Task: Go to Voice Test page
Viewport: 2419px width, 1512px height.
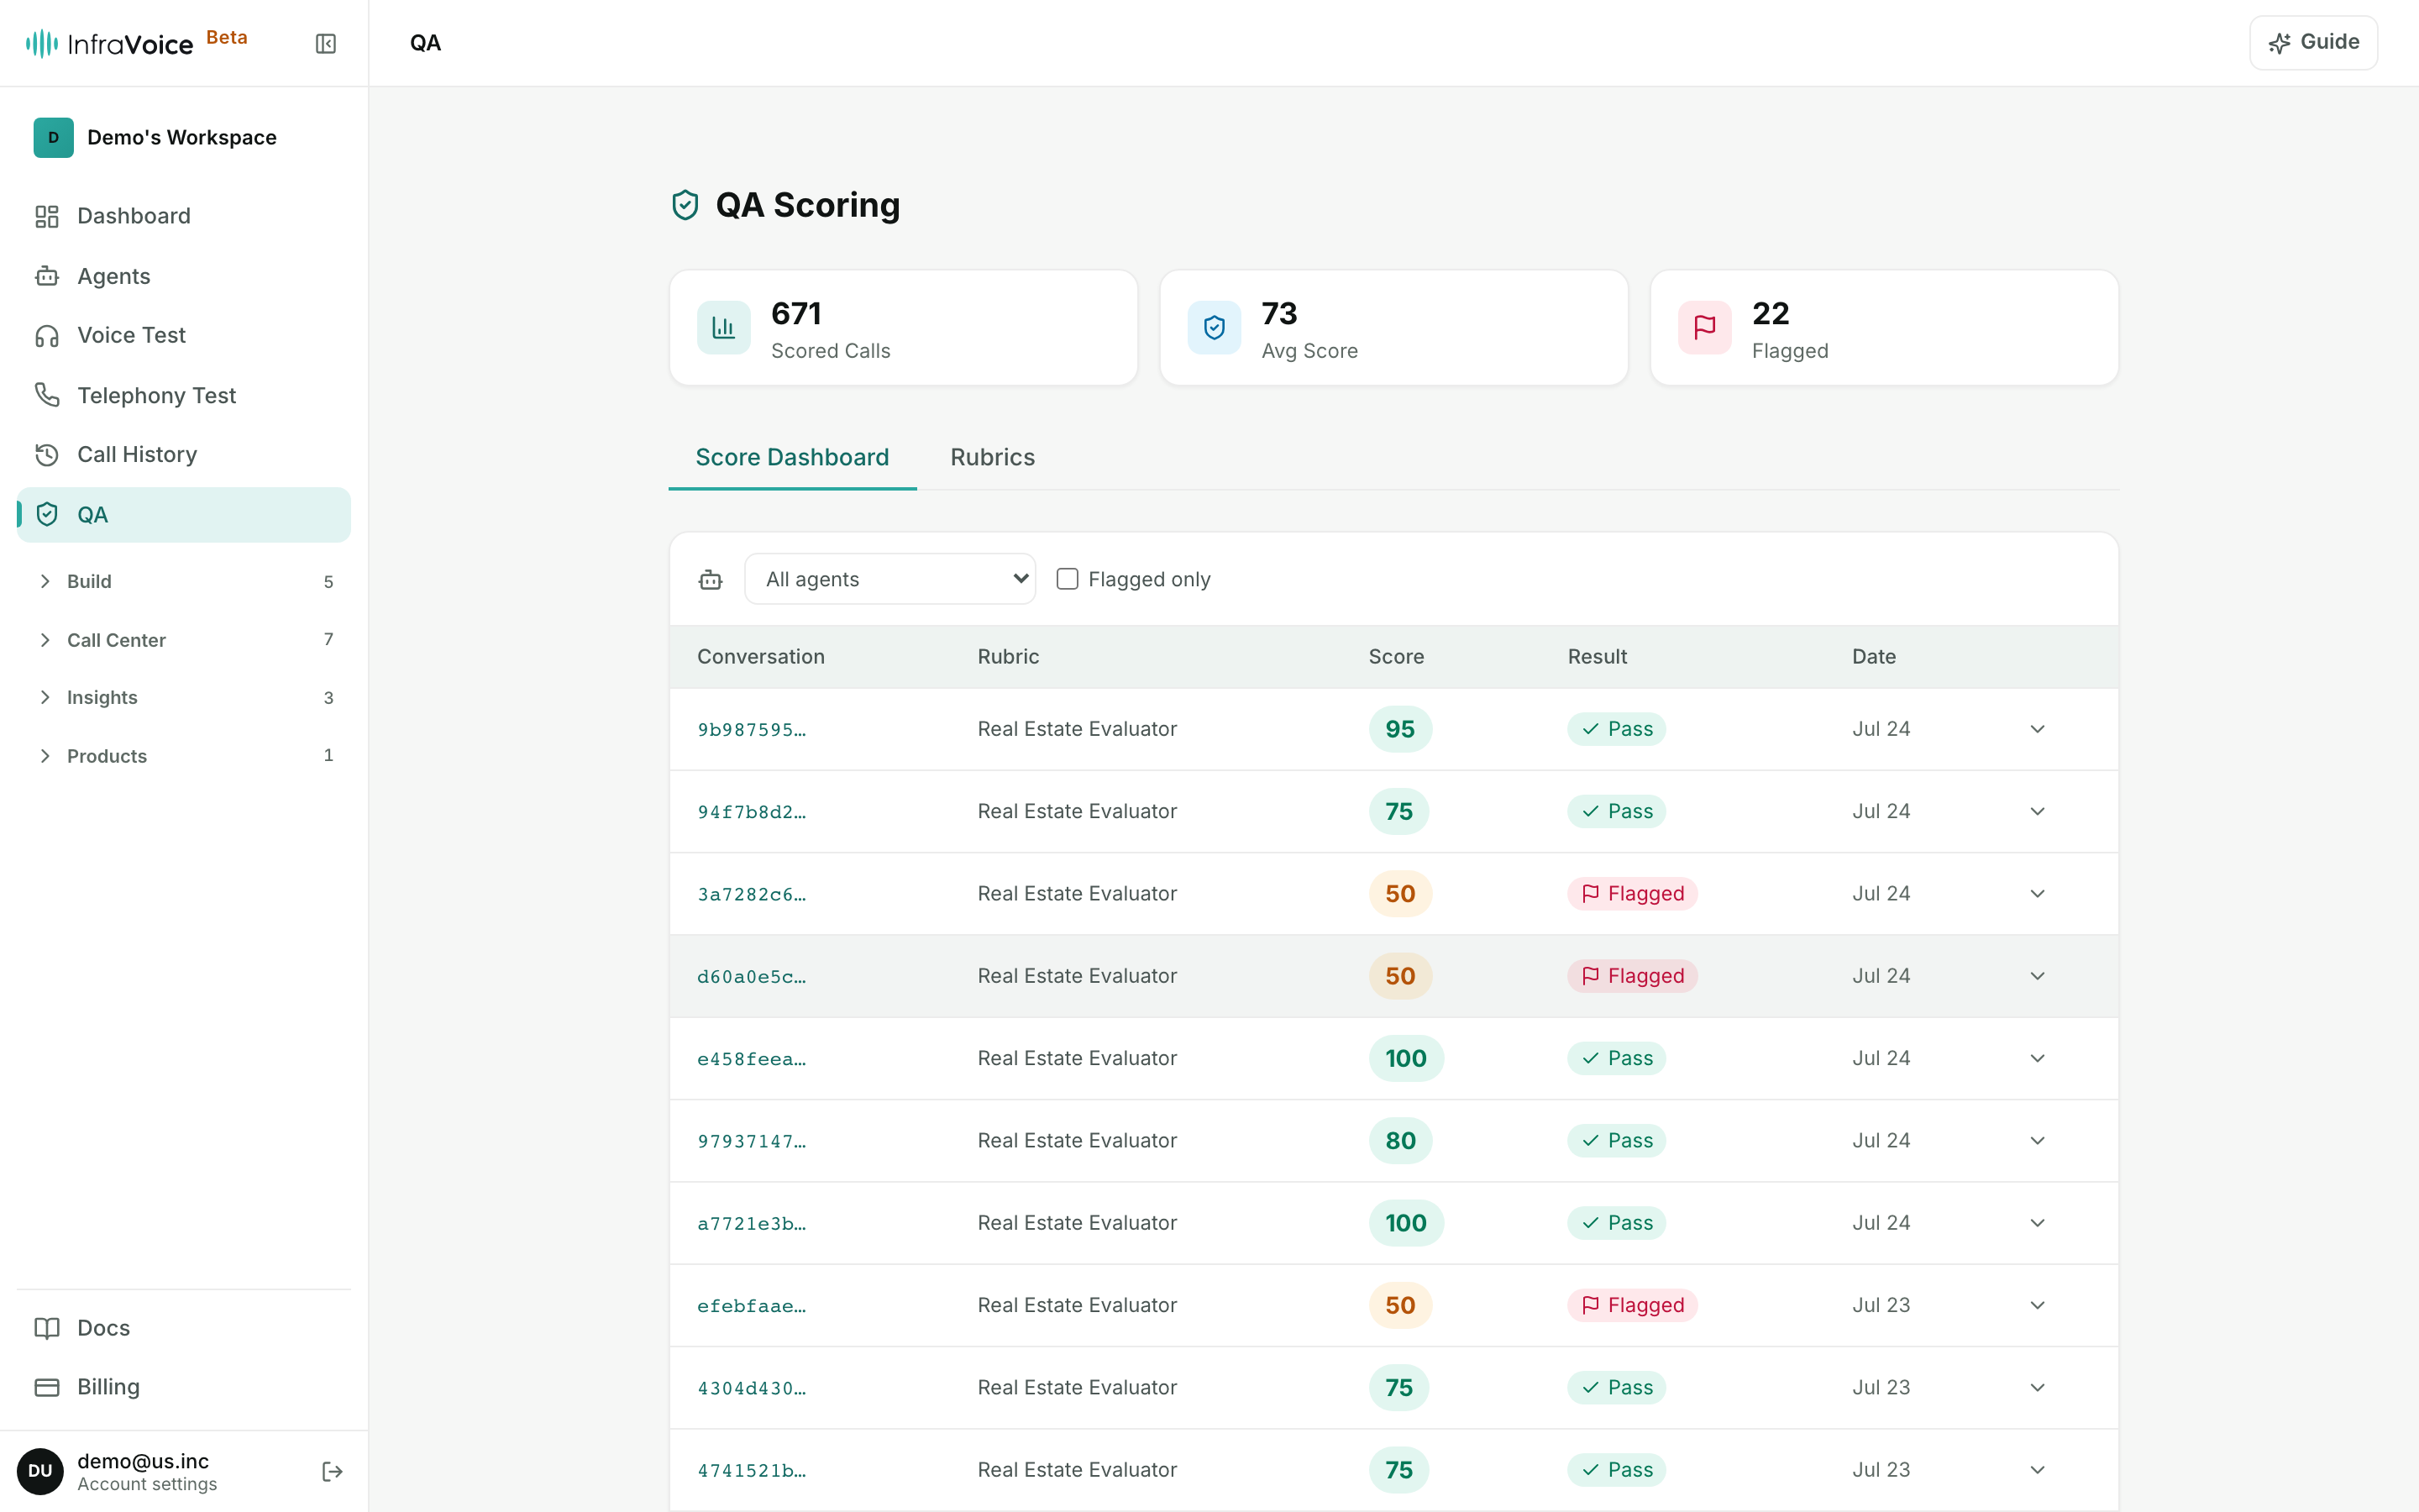Action: [184, 336]
